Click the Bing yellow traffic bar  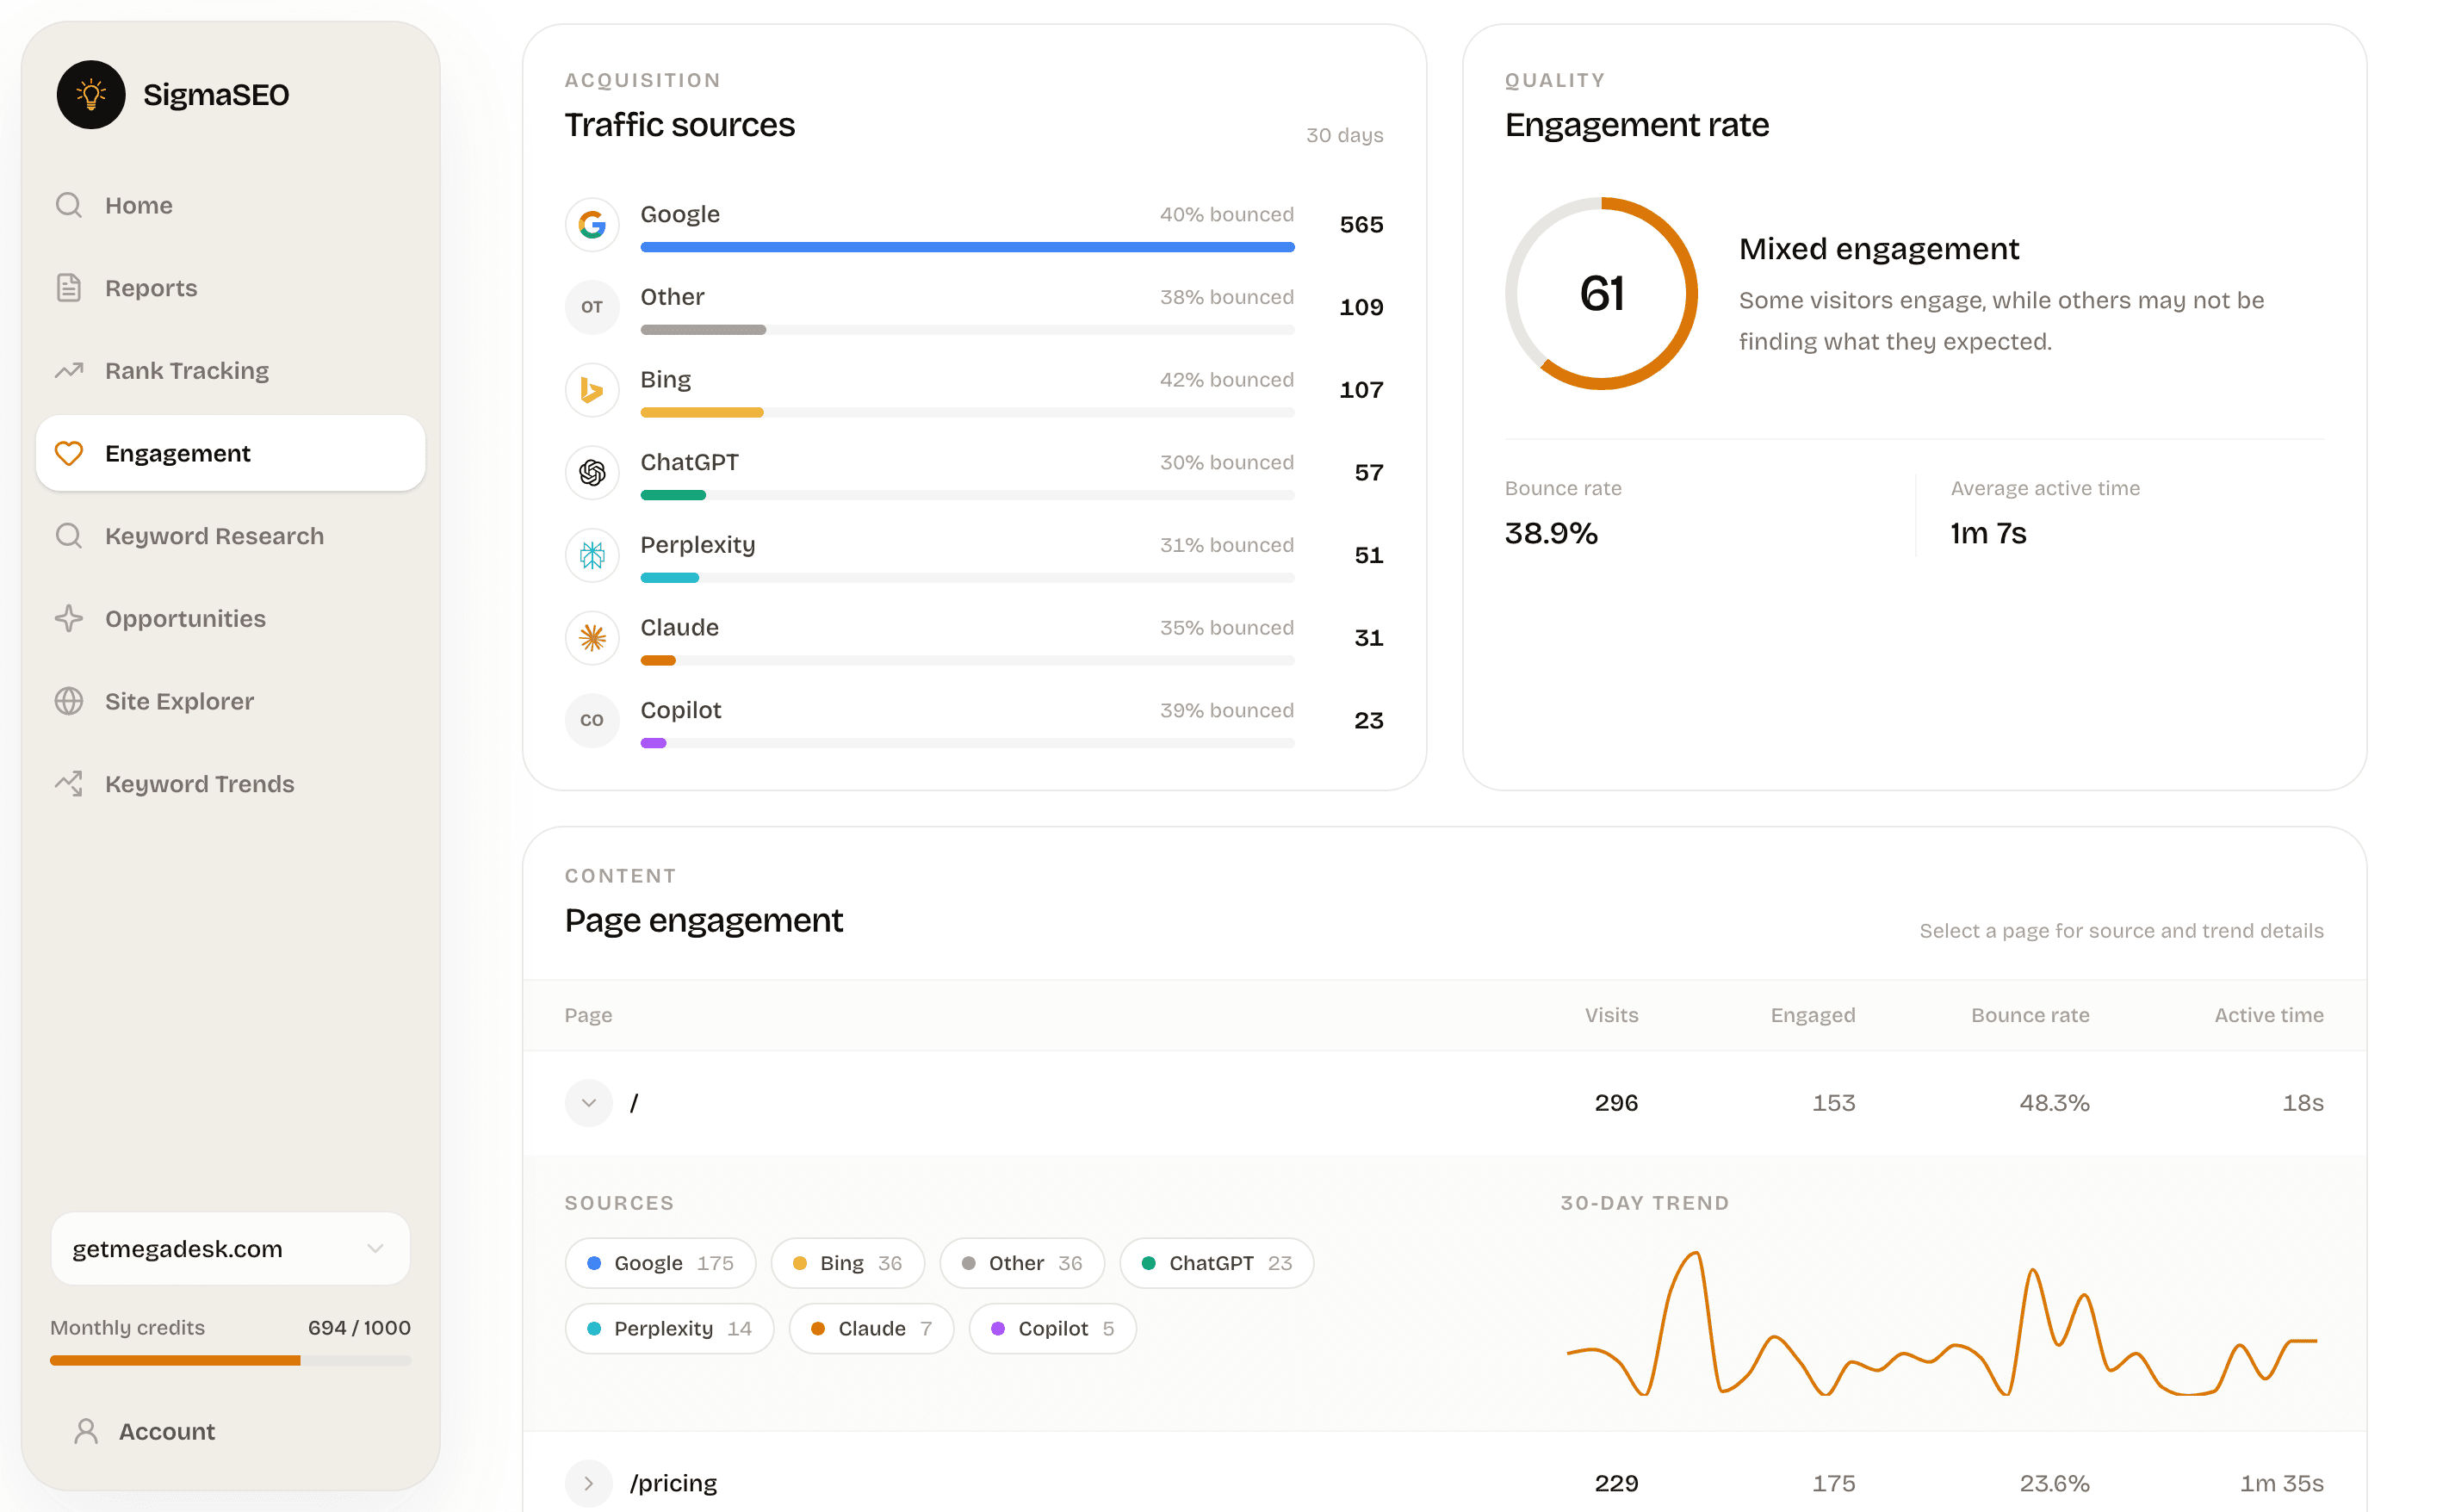(702, 412)
